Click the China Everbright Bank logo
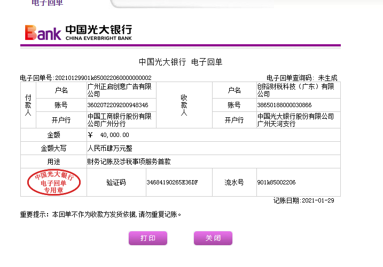Screen dimensions: 383x267 79,33
